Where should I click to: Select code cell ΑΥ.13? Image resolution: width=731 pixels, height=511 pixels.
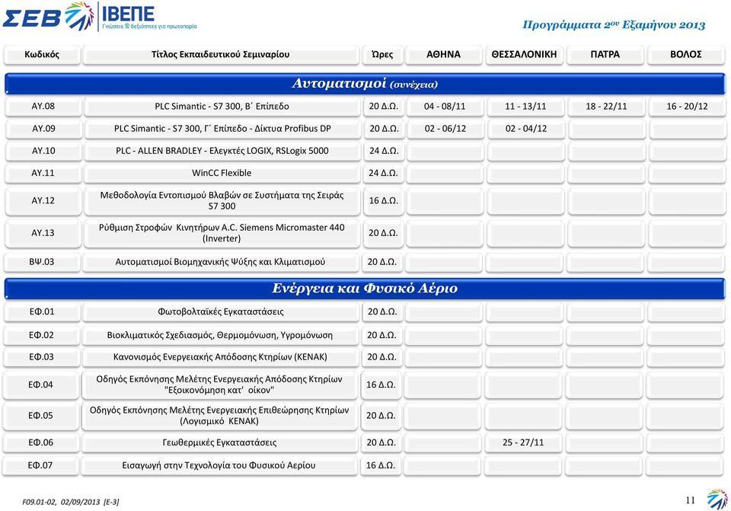tap(43, 233)
